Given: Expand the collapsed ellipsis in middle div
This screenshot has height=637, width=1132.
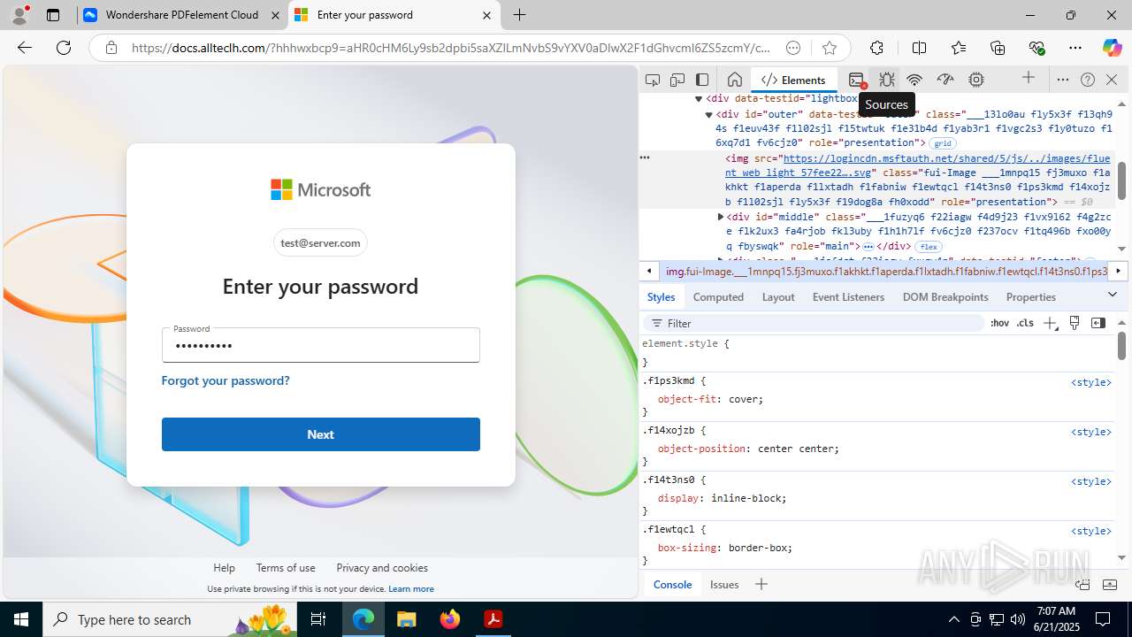Looking at the screenshot, I should pyautogui.click(x=868, y=246).
